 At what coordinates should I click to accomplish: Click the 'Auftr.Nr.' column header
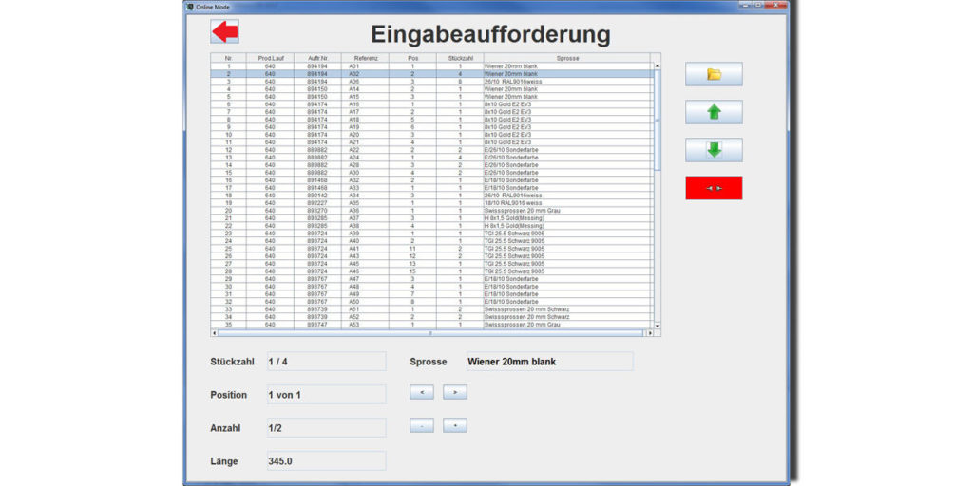click(317, 58)
